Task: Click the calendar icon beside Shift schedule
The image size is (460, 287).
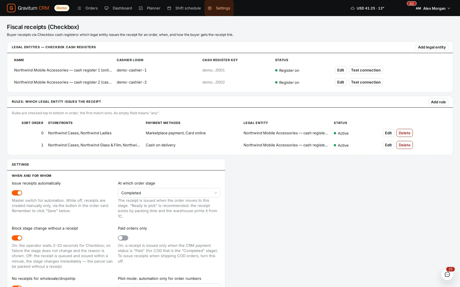Action: (x=169, y=8)
